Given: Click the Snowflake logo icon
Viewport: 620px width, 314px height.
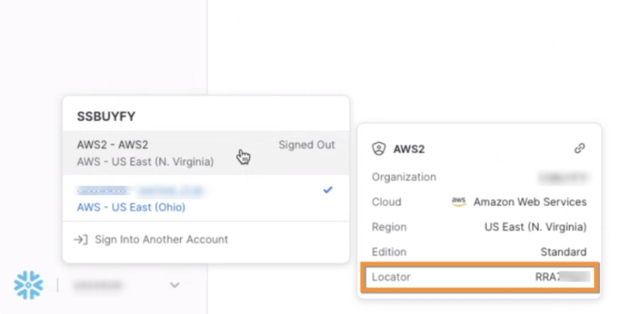Looking at the screenshot, I should point(29,285).
